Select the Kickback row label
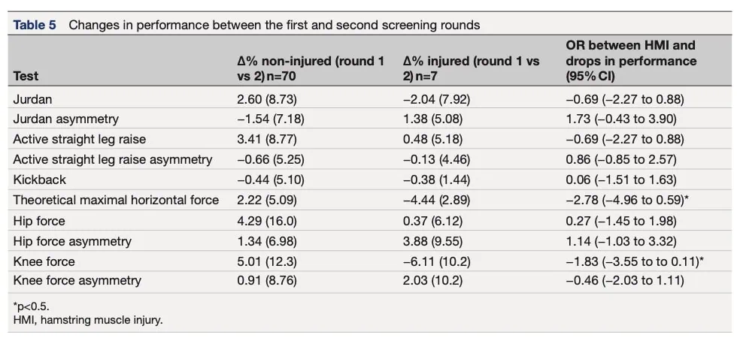This screenshot has height=341, width=740. coord(40,180)
